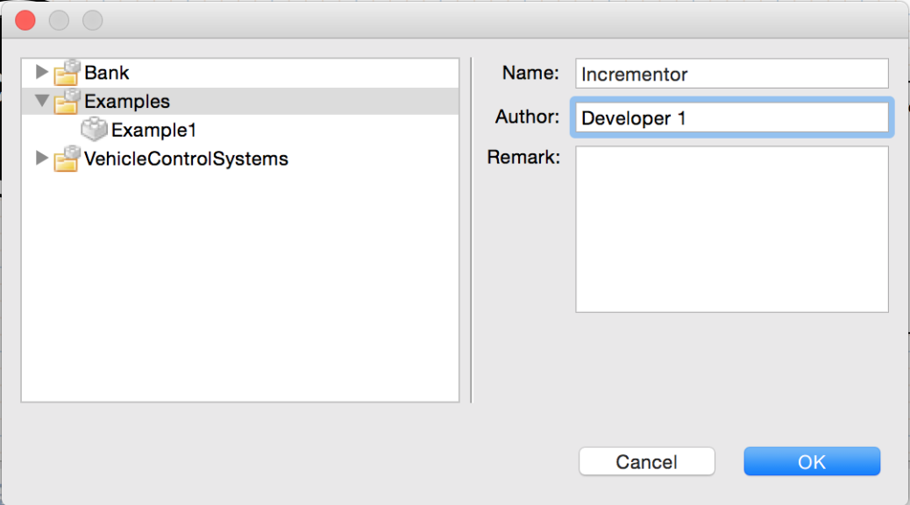910x505 pixels.
Task: Click the VehicleControlSystems package folder icon
Action: coord(67,159)
